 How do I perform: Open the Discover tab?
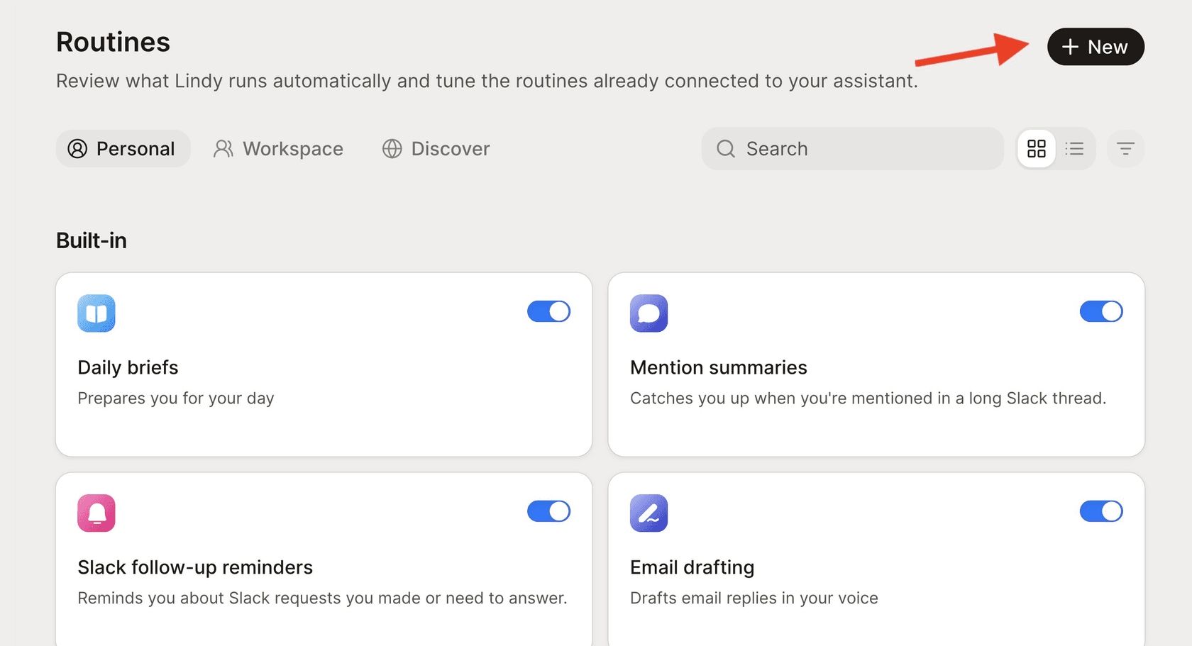pyautogui.click(x=436, y=149)
